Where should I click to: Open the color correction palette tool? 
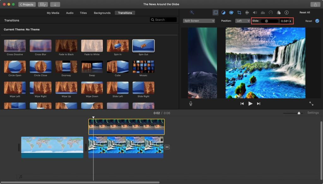[231, 13]
